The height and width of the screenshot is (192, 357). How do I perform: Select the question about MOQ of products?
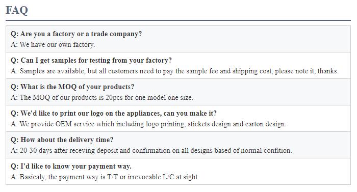click(72, 87)
